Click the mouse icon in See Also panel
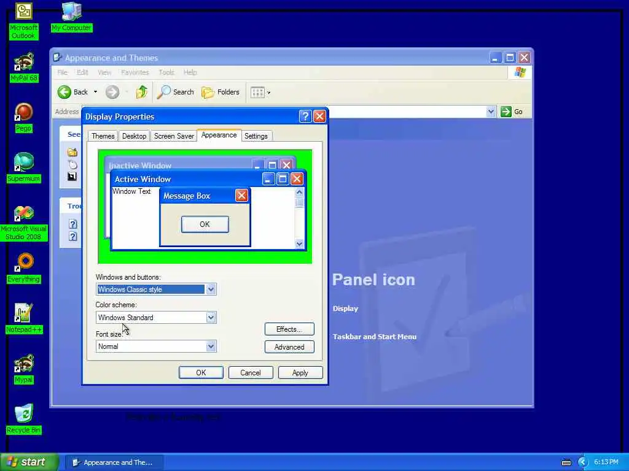Viewport: 629px width, 471px height. [x=72, y=164]
